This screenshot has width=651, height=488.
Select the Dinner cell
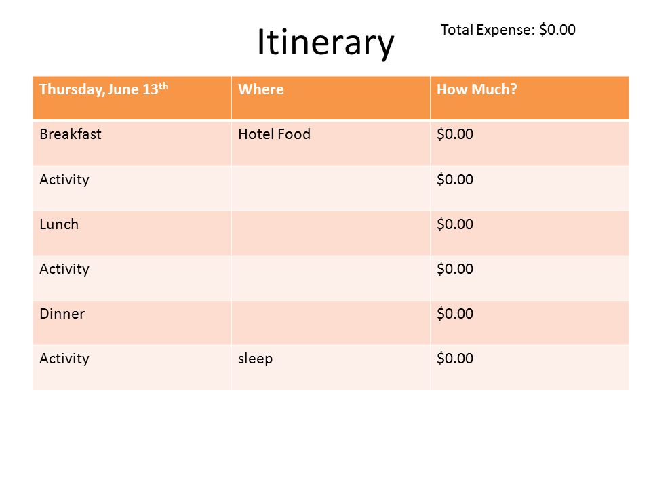[x=132, y=323]
